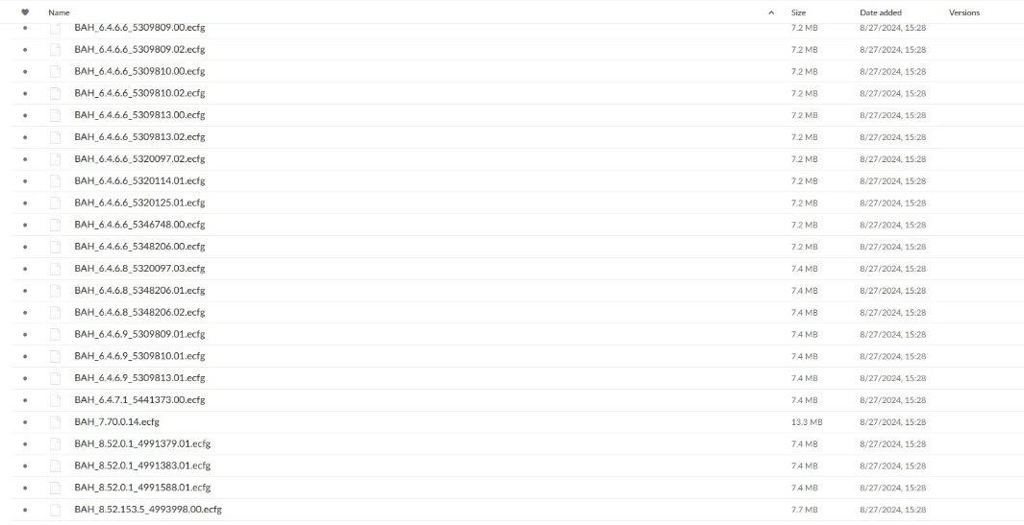Screen dimensions: 1024x525
Task: Toggle favorite dot for BAH_8.52.0.1_4991588.01.ecfg
Action: click(x=25, y=488)
